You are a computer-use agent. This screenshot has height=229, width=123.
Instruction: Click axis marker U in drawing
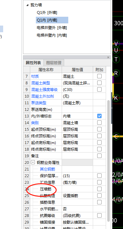point(116,50)
